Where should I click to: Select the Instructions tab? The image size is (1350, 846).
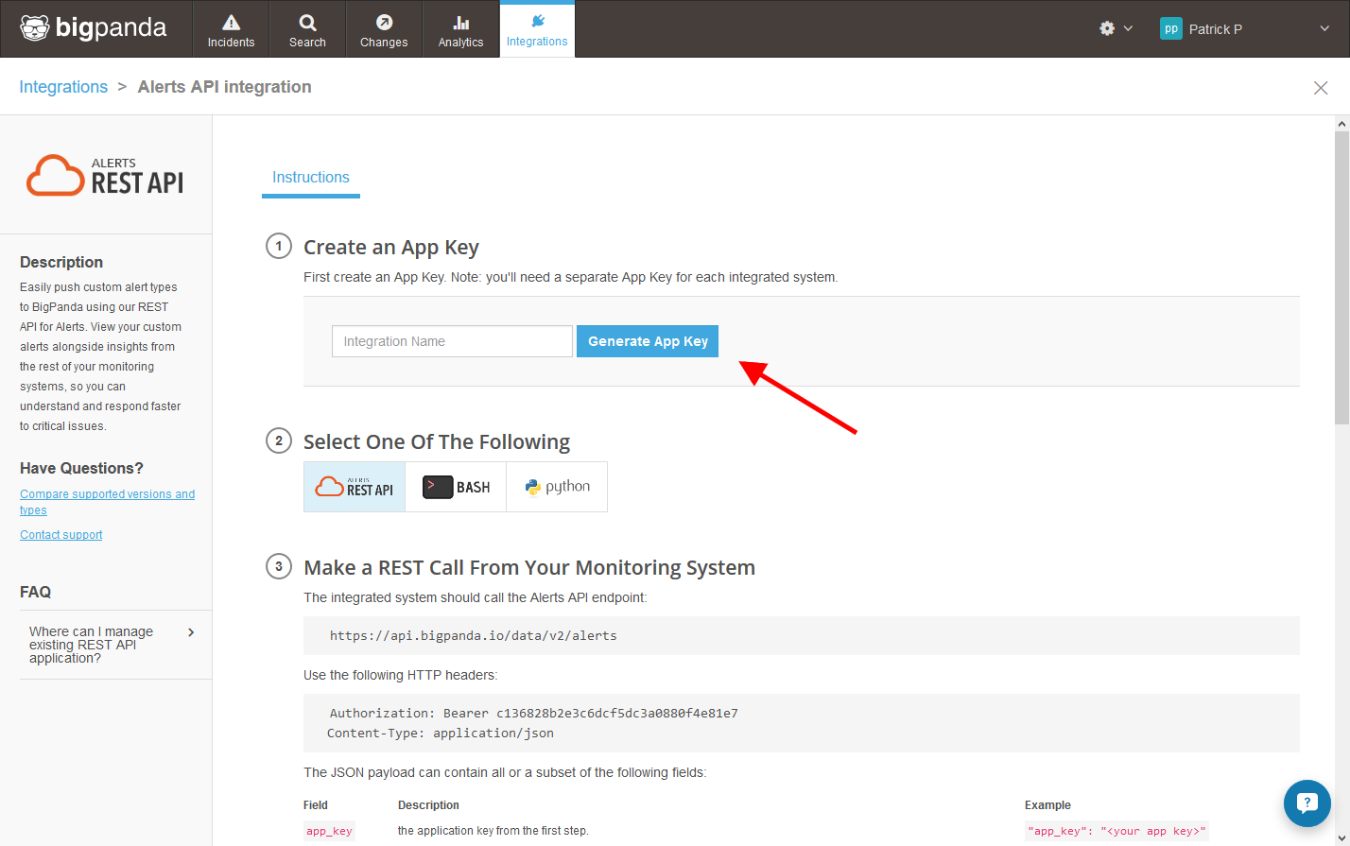[310, 178]
